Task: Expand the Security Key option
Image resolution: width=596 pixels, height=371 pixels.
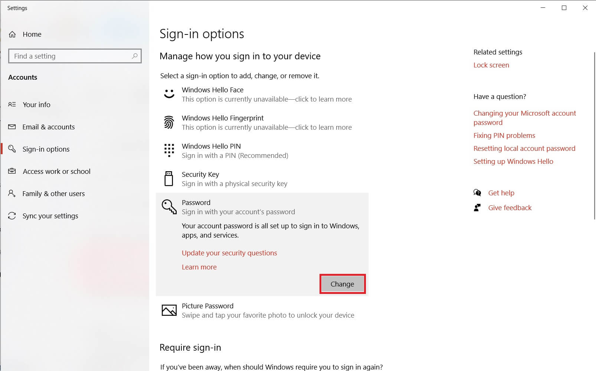Action: tap(262, 179)
